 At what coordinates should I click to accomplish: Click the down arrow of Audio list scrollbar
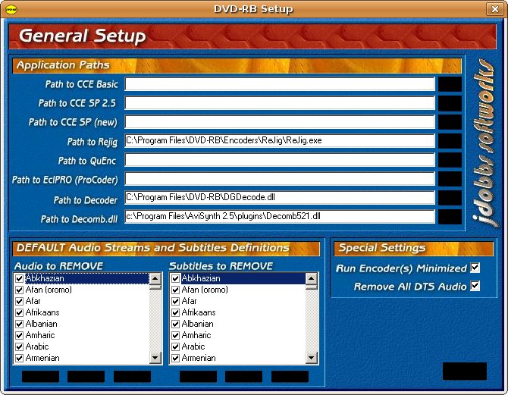pos(155,358)
